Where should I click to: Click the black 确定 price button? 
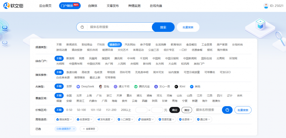pos(174,110)
